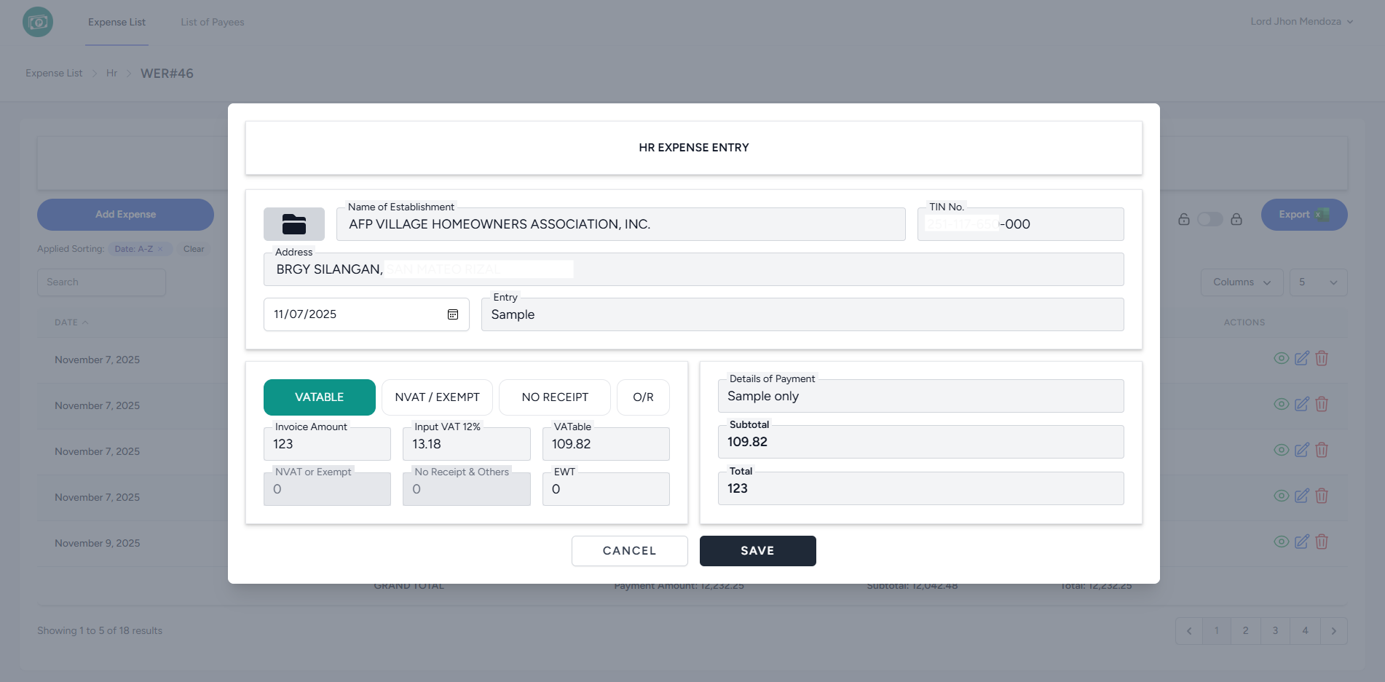The image size is (1385, 682).
Task: Click the Total field
Action: pos(921,488)
